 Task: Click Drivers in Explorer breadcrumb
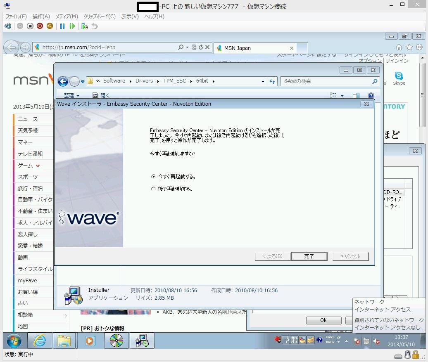144,81
